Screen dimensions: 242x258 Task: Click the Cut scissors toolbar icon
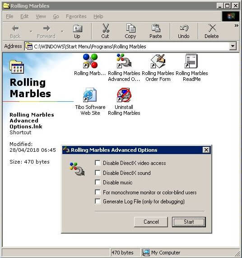pos(105,28)
